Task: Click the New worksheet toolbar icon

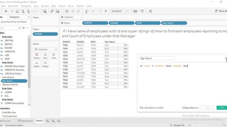Action: pyautogui.click(x=45, y=11)
